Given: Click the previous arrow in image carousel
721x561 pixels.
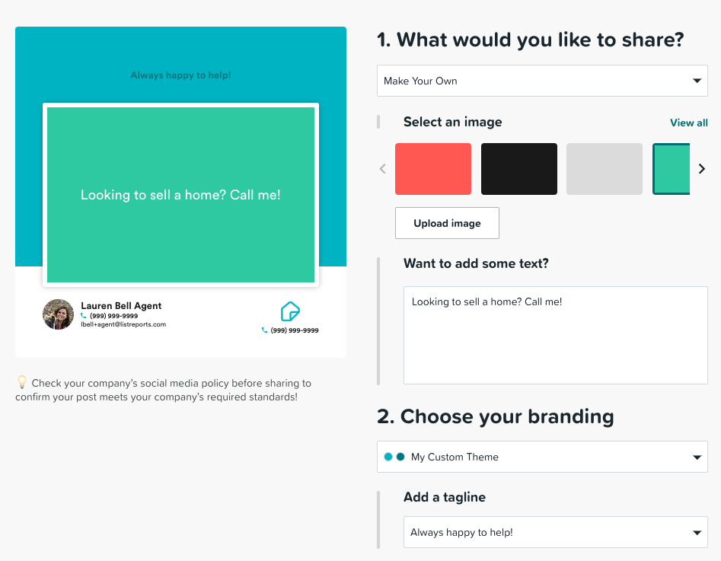Looking at the screenshot, I should (x=382, y=169).
